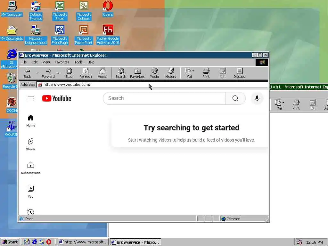Open YouTube hamburger guide menu
This screenshot has height=246, width=328.
click(31, 98)
